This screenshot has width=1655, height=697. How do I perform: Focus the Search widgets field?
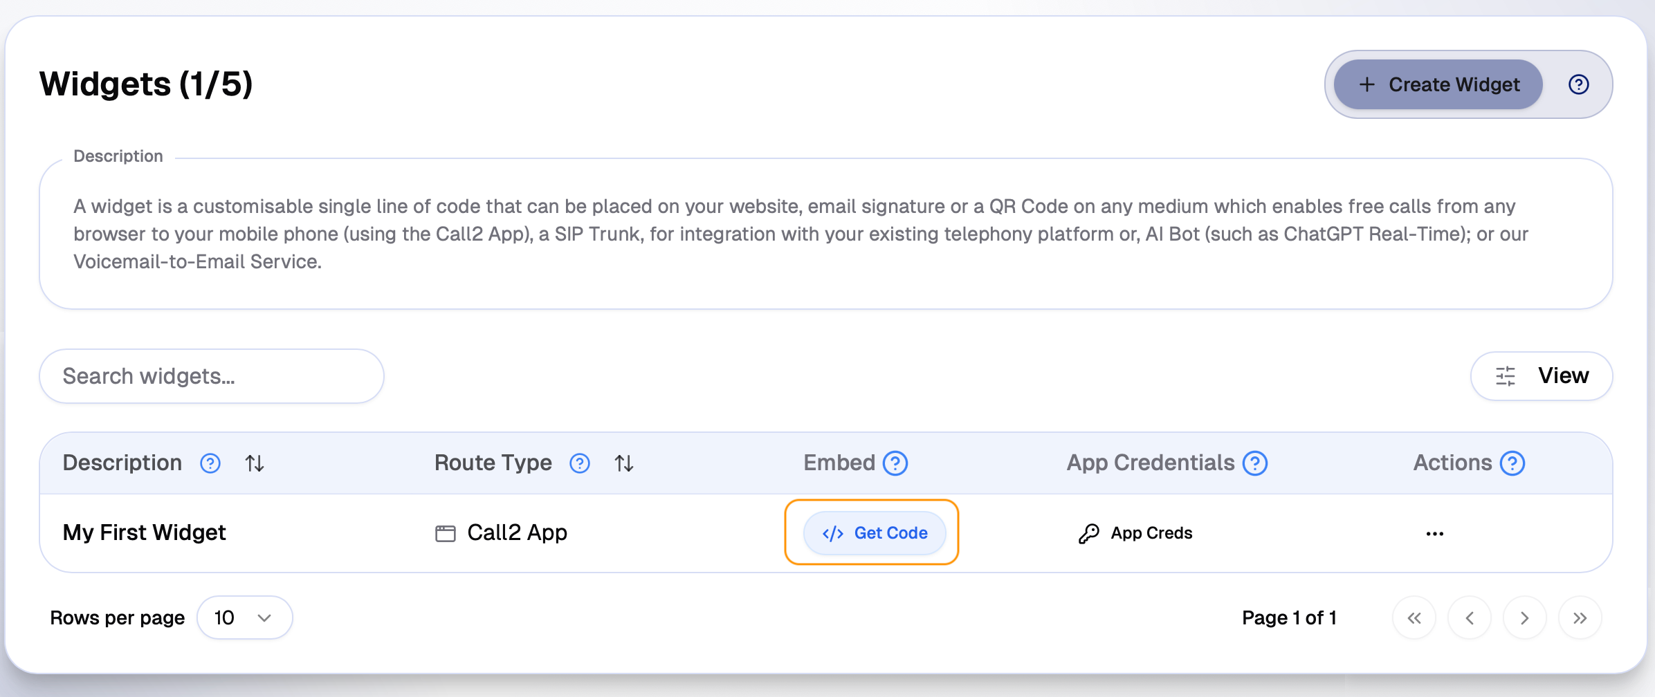tap(211, 376)
